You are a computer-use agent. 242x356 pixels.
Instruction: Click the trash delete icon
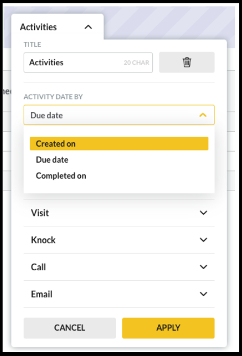coord(186,62)
